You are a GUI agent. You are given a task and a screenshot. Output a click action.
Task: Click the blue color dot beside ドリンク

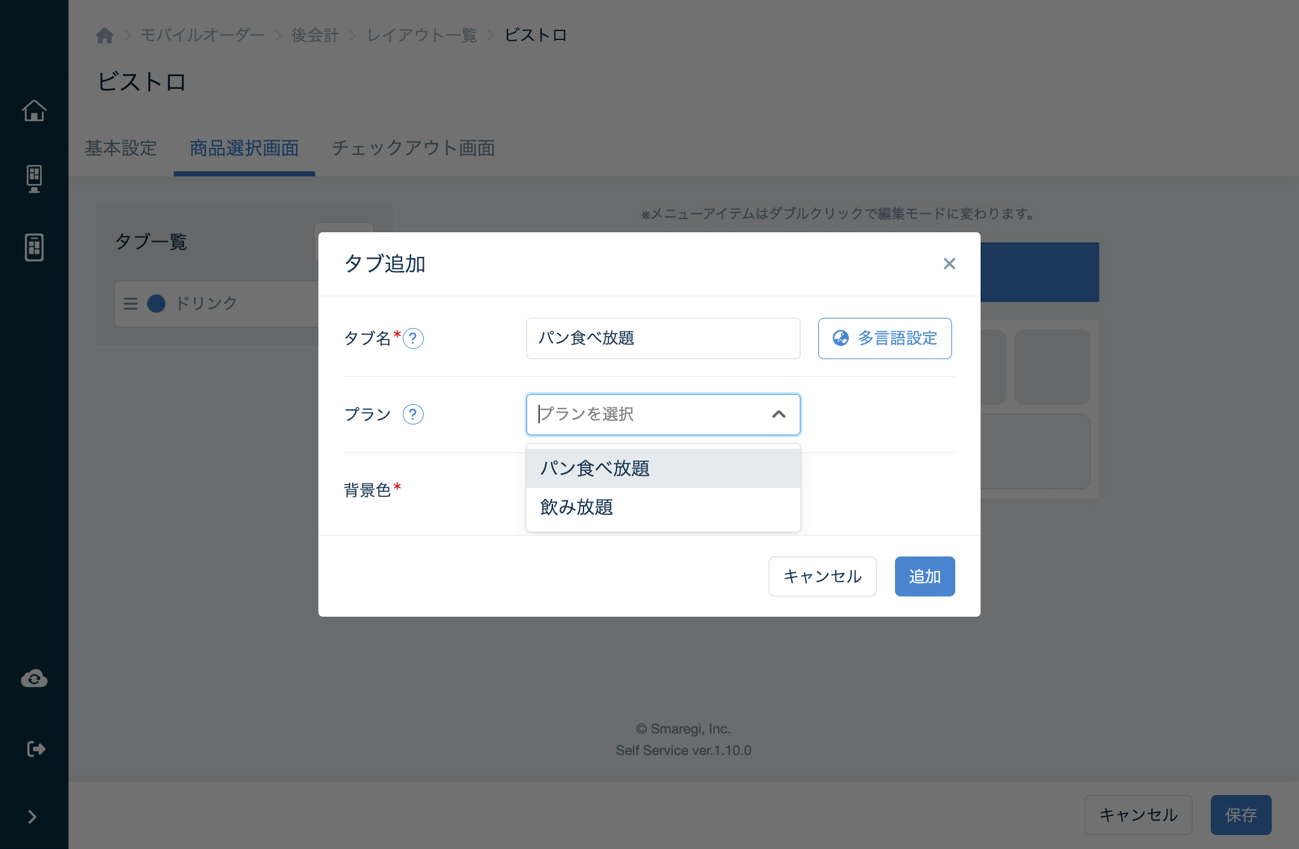click(155, 303)
